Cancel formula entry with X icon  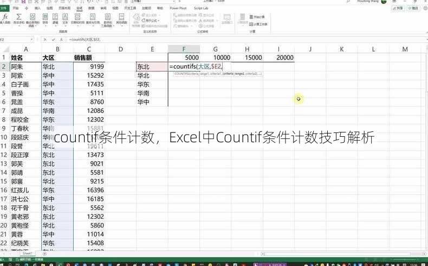[x=46, y=40]
